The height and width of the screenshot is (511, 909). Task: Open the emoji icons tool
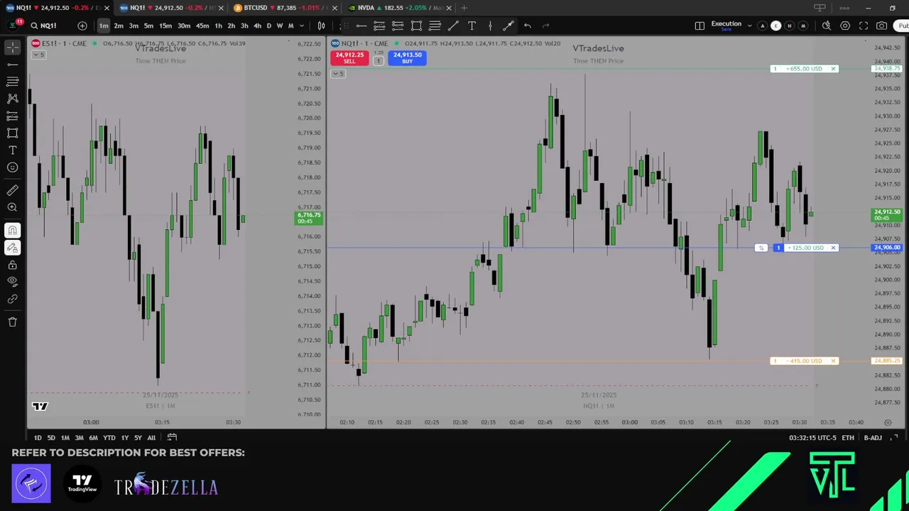click(13, 167)
